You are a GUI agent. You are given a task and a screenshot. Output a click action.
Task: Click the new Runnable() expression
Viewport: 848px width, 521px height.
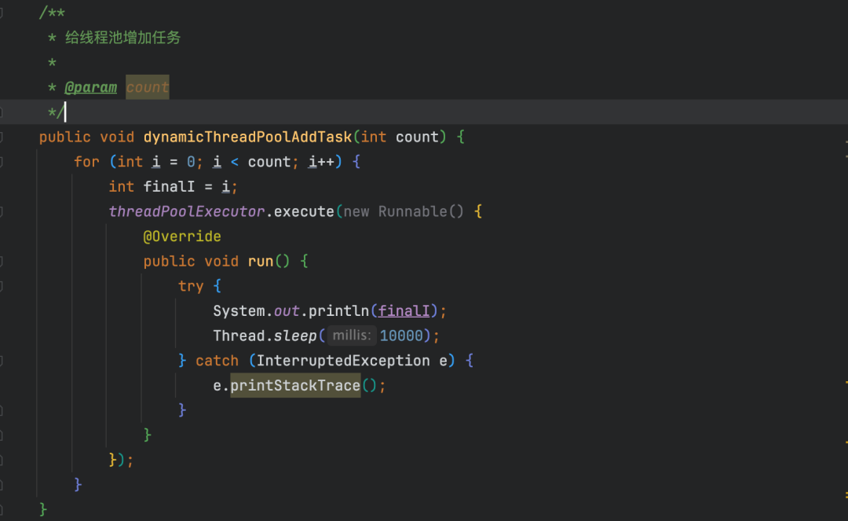pos(404,211)
